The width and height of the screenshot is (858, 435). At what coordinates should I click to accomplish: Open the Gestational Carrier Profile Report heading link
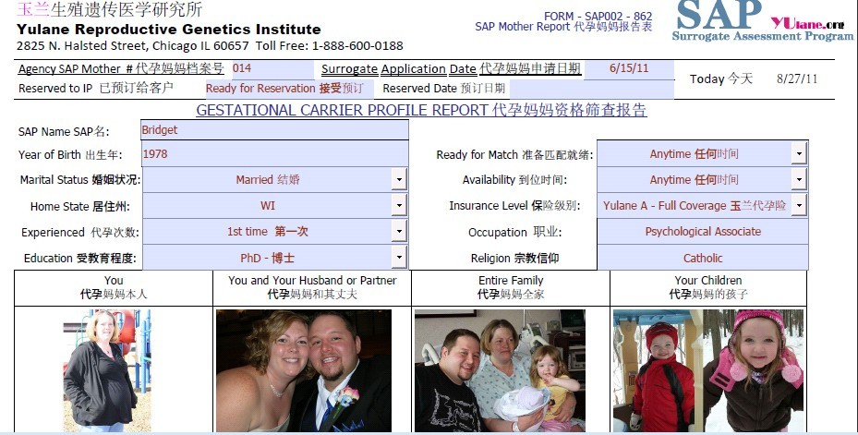[421, 110]
